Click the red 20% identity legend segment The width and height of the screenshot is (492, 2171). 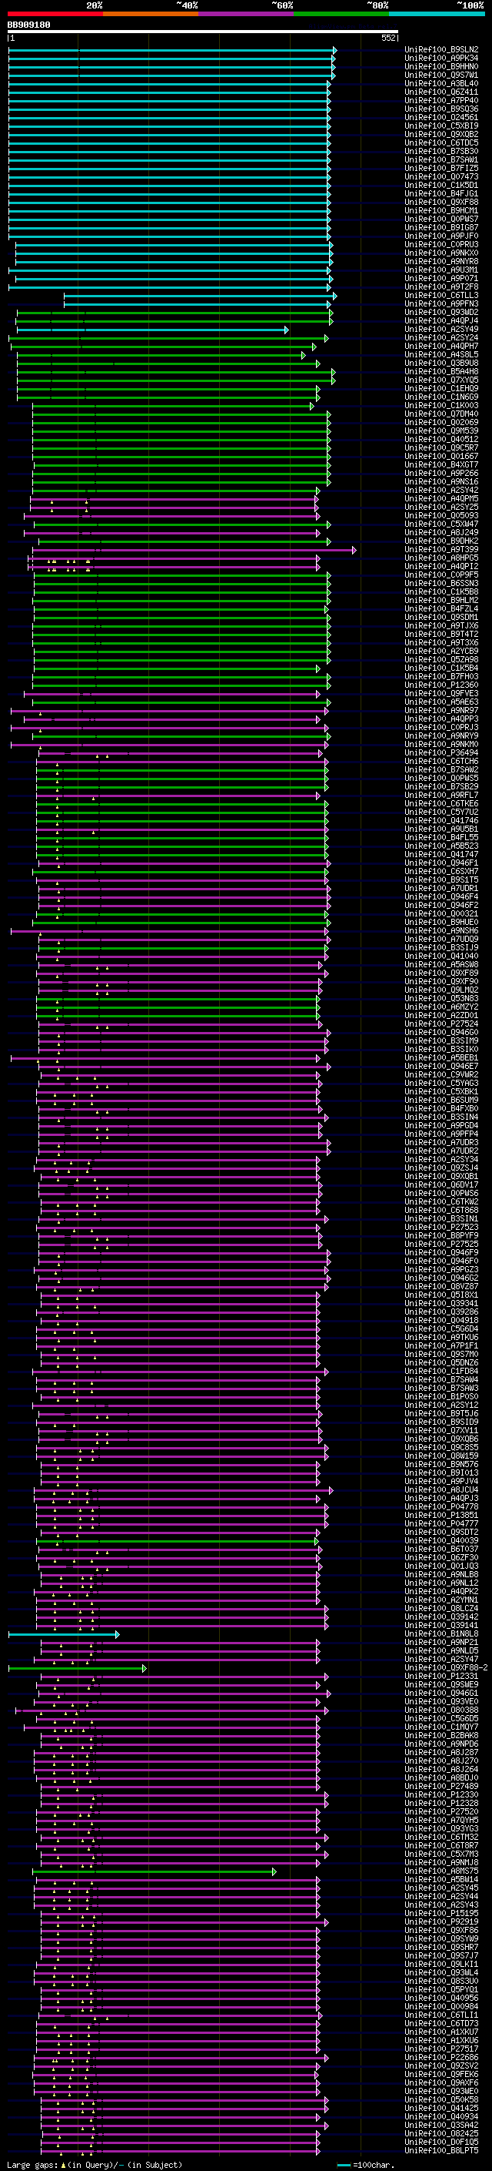point(55,15)
